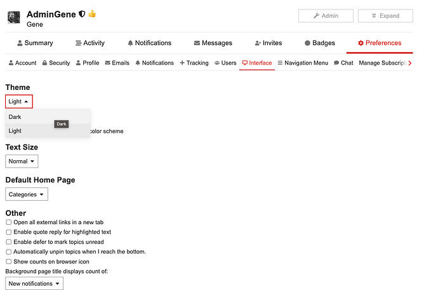The height and width of the screenshot is (290, 438).
Task: Switch to the main Notifications tab
Action: (x=149, y=43)
